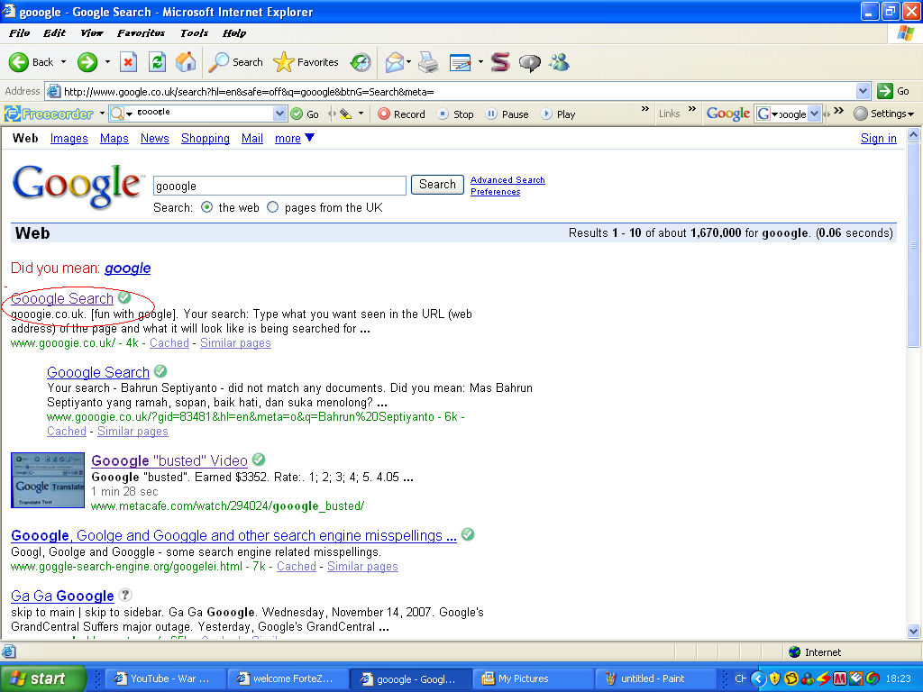Click the 'google' spelling suggestion link

coord(127,268)
